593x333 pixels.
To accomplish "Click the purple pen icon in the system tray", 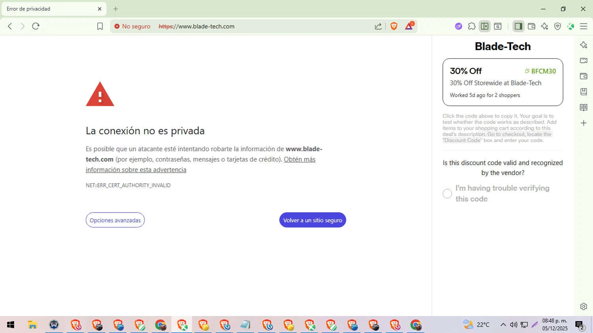I will 534,325.
